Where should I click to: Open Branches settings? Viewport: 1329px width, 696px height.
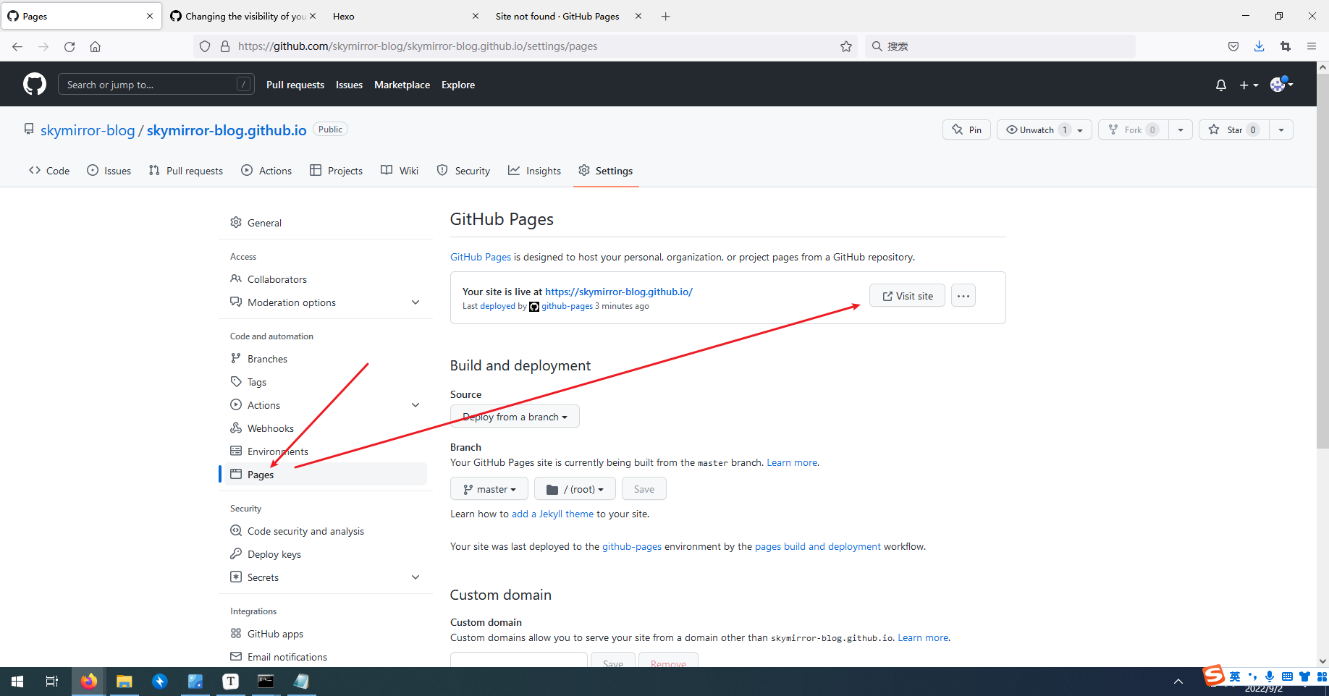[326, 359]
